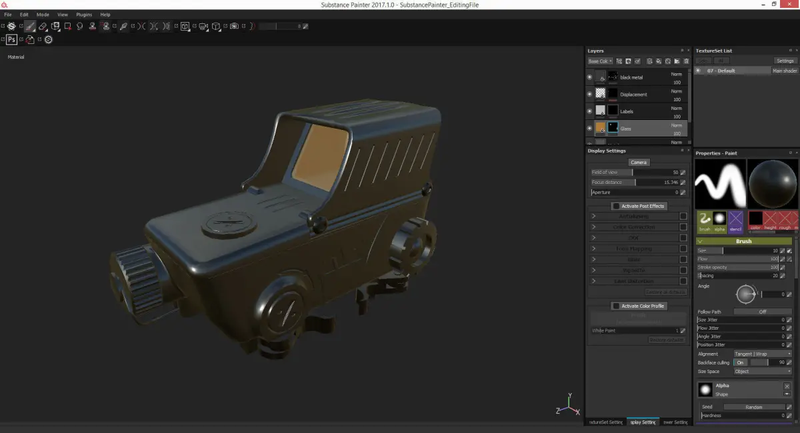The image size is (800, 433).
Task: Enable the Activate Post Effects checkbox
Action: (616, 207)
